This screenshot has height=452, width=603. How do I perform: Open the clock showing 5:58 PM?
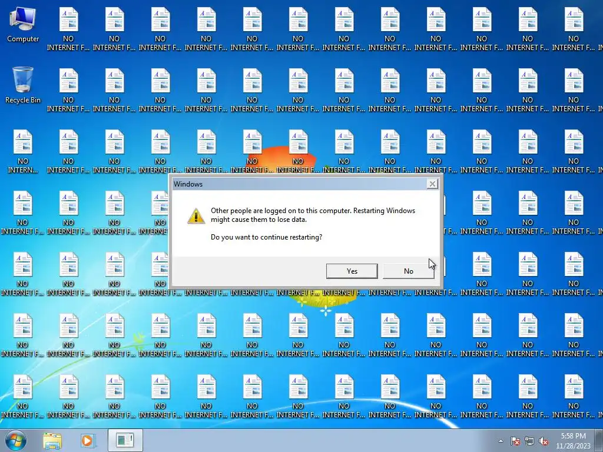tap(573, 441)
